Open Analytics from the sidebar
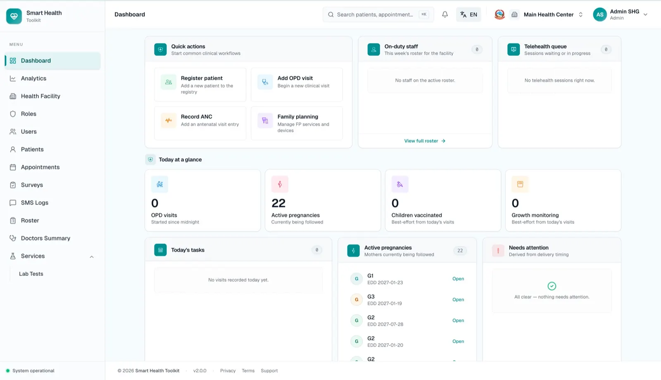Image resolution: width=661 pixels, height=380 pixels. [x=52, y=78]
